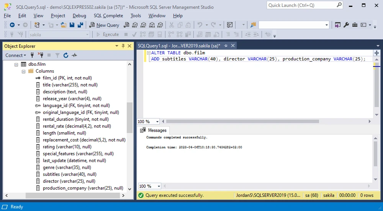This screenshot has height=211, width=383.
Task: Open the sakila database dropdown
Action: (87, 35)
